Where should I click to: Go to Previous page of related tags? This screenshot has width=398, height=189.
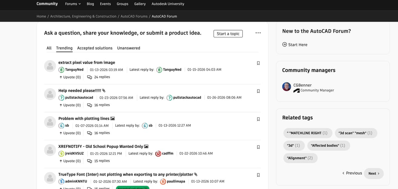tap(352, 173)
